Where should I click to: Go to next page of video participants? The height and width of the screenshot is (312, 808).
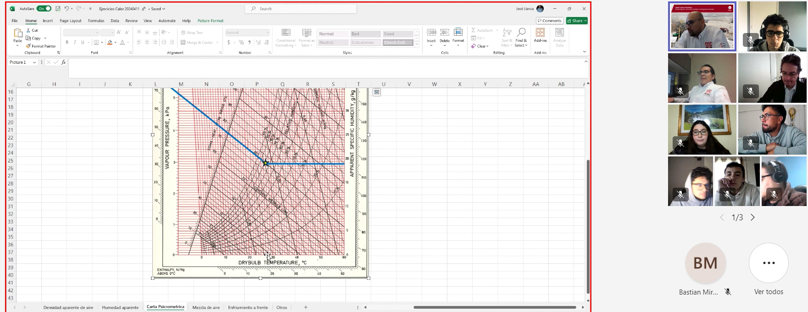click(x=752, y=217)
